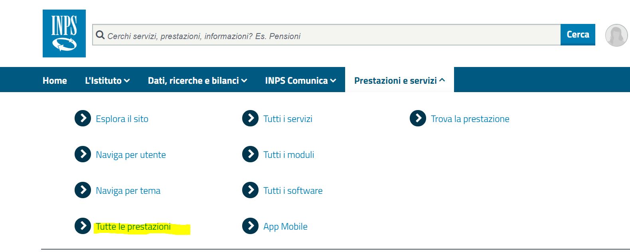Click arrow icon beside Tutti i software
630x252 pixels.
(250, 190)
